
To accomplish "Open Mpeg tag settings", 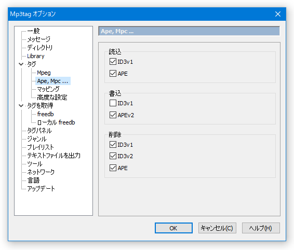I will tap(44, 73).
